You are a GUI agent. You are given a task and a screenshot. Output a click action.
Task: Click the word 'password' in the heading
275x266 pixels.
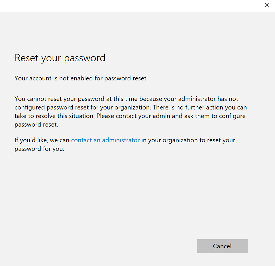(x=85, y=58)
